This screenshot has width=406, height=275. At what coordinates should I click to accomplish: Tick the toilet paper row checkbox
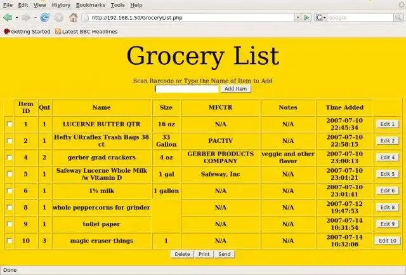tap(10, 224)
